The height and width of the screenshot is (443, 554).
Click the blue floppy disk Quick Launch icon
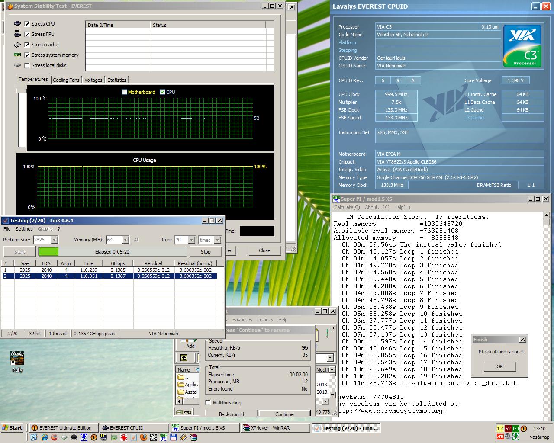[173, 437]
